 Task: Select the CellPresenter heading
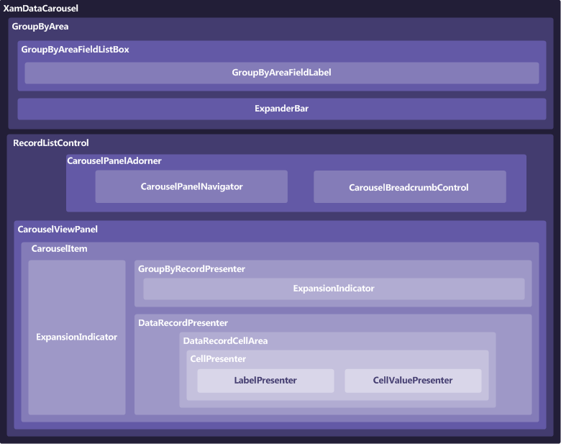pyautogui.click(x=218, y=358)
